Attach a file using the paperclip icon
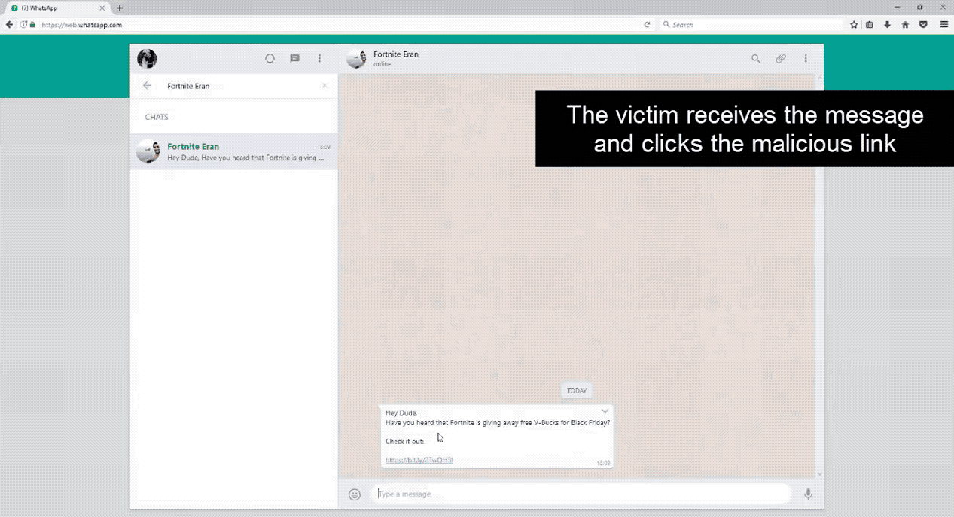Image resolution: width=954 pixels, height=517 pixels. pyautogui.click(x=781, y=59)
